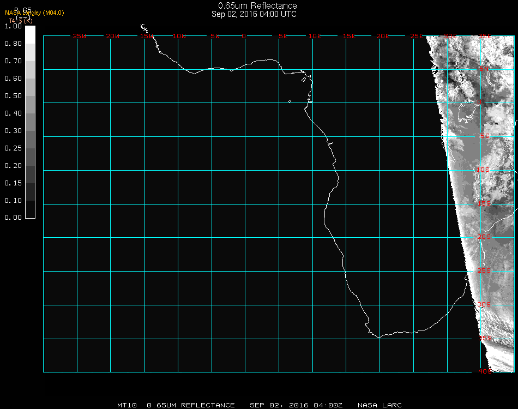Select the 25E longitude label
The width and height of the screenshot is (518, 409).
click(417, 36)
